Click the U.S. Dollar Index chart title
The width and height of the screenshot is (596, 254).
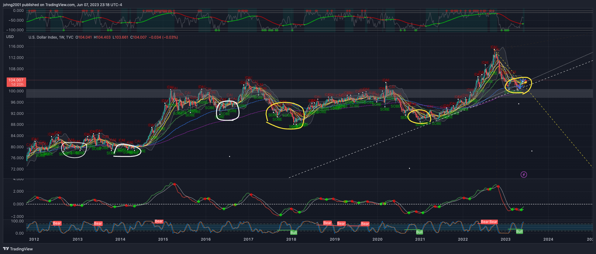(x=51, y=37)
